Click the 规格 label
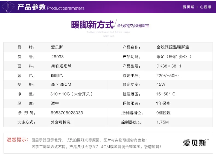Viewport: 216px width, 156px height. (x=26, y=84)
